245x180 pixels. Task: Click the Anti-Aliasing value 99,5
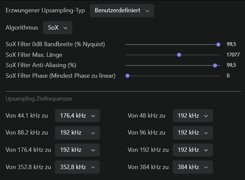(x=231, y=65)
